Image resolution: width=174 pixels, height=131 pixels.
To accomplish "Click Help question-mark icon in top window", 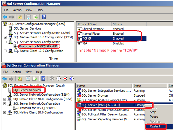I will pos(44,17).
